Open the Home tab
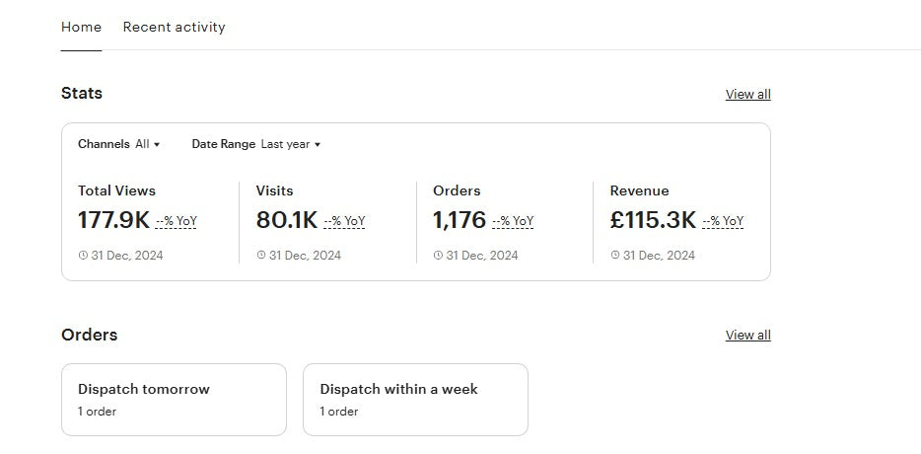The width and height of the screenshot is (921, 454). 81,27
